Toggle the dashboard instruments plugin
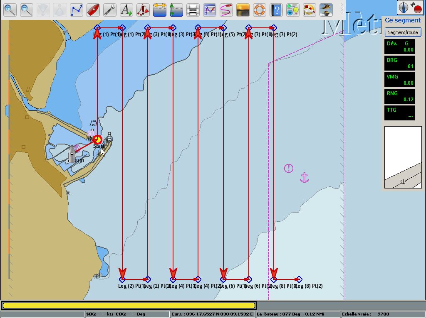 292,10
